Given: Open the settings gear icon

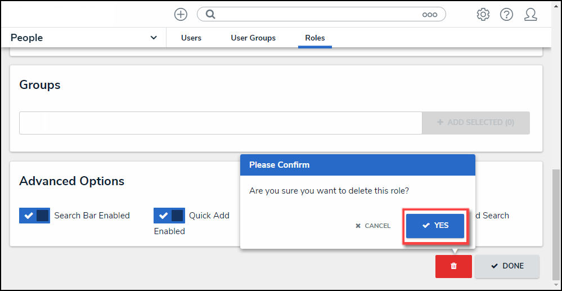Looking at the screenshot, I should click(483, 15).
